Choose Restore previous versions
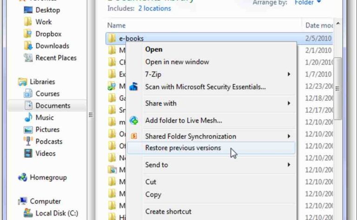Image resolution: width=357 pixels, height=220 pixels. (x=183, y=148)
